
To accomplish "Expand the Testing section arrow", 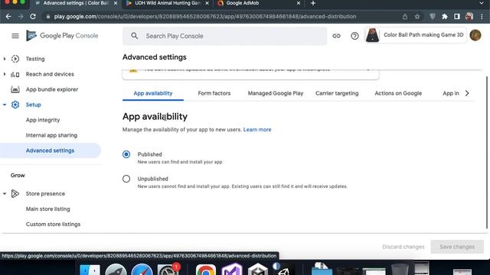I will pyautogui.click(x=5, y=59).
